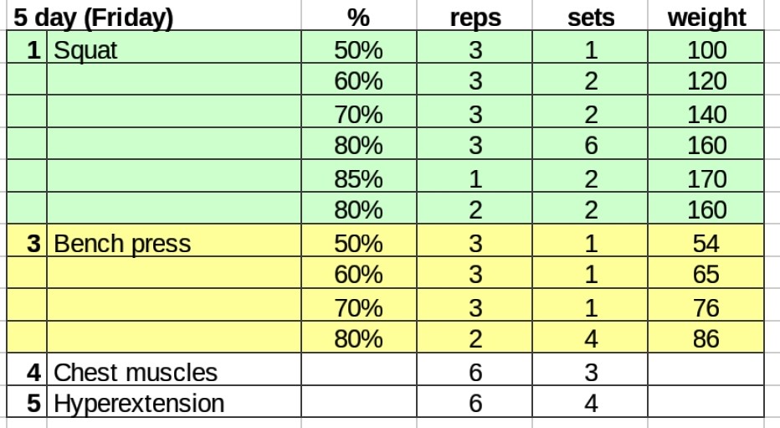Click the weight cell showing 100

pos(706,50)
